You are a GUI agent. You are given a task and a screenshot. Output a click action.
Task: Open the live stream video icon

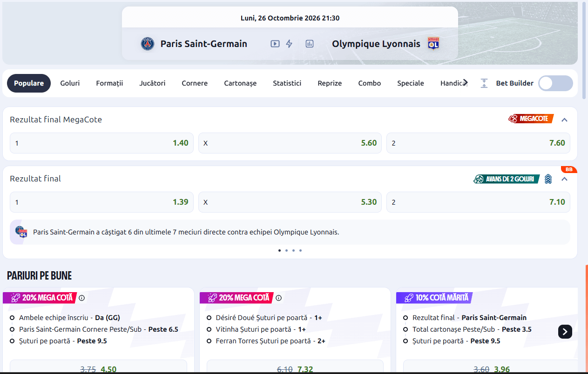tap(275, 44)
